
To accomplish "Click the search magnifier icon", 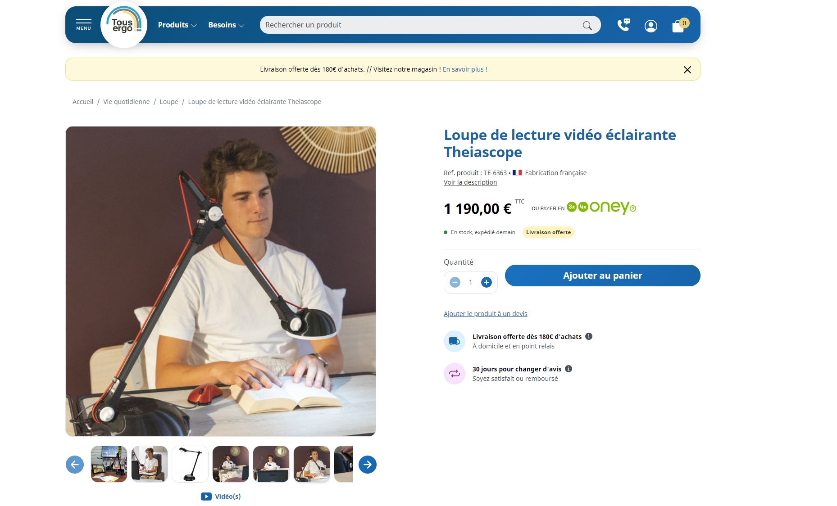I will pyautogui.click(x=587, y=25).
